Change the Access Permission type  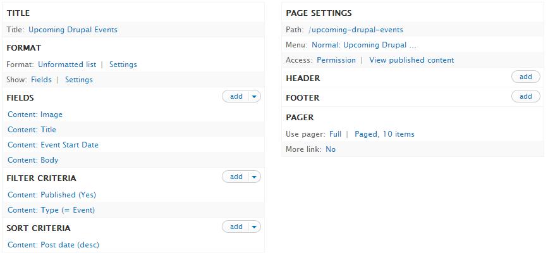[336, 60]
